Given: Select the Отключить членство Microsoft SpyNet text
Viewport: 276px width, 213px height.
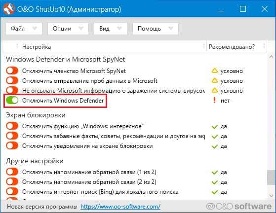Looking at the screenshot, I should [x=74, y=71].
